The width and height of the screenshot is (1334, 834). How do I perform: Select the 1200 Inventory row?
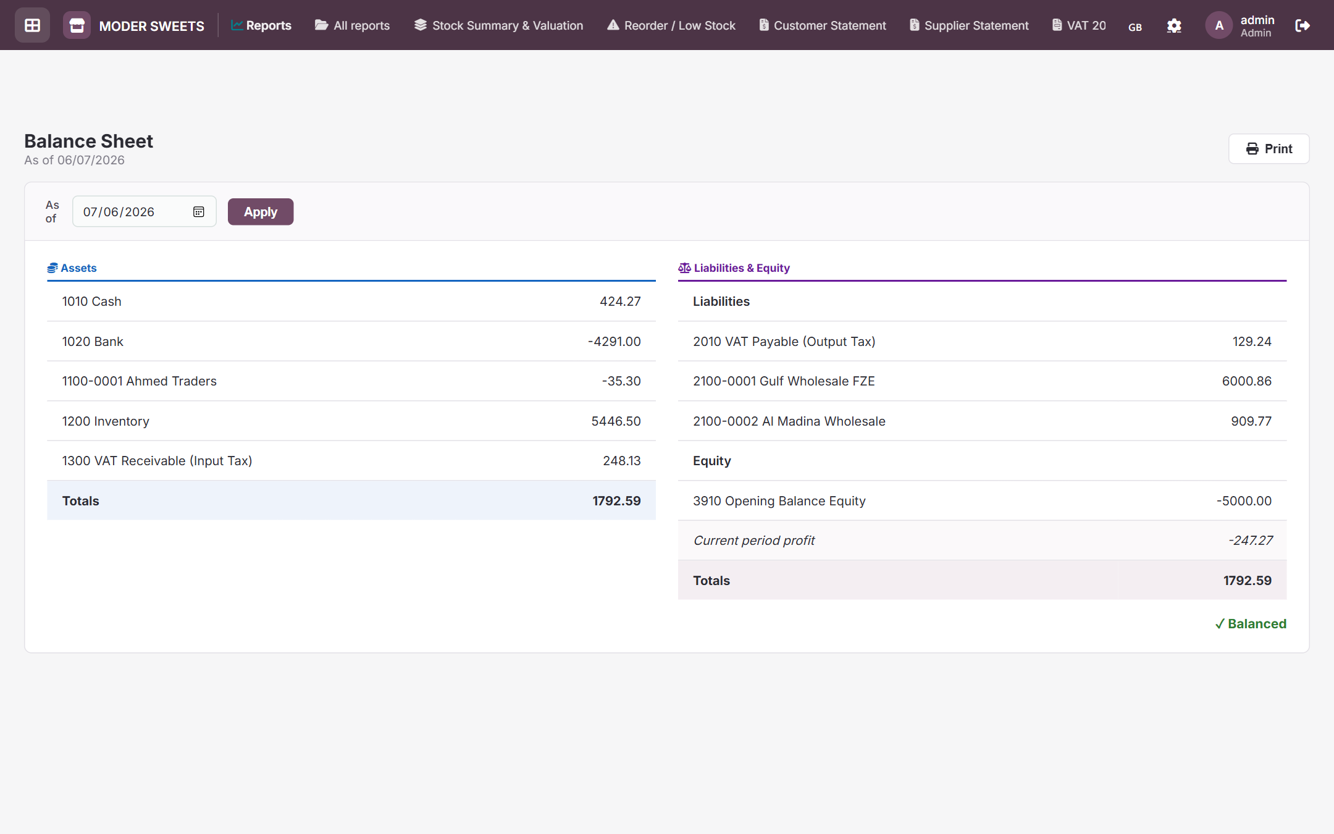(x=351, y=421)
